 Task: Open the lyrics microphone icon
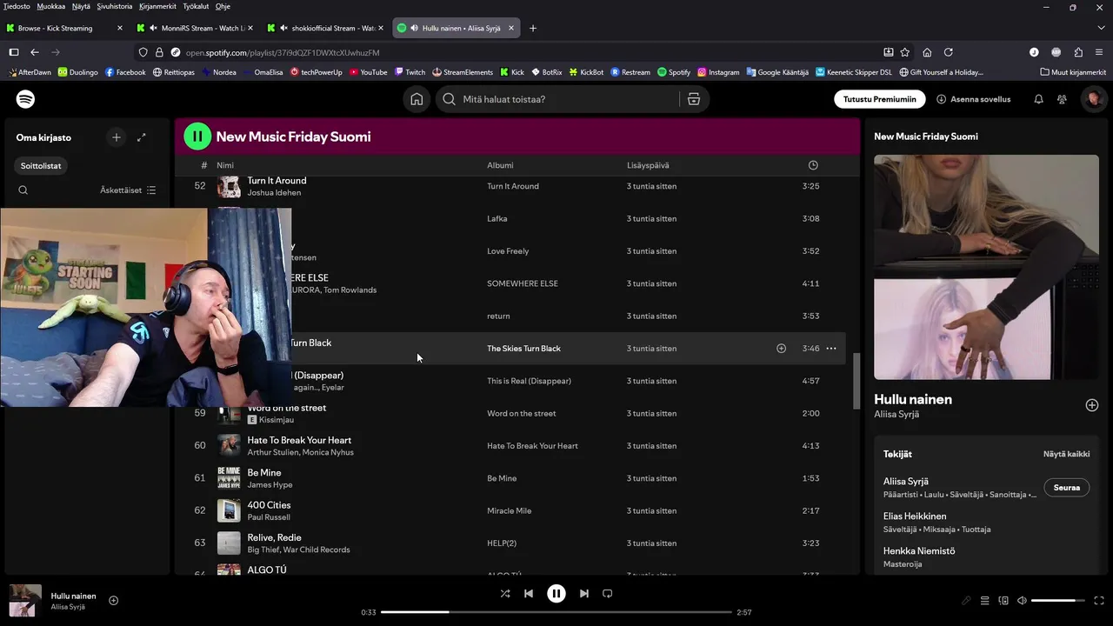click(966, 601)
